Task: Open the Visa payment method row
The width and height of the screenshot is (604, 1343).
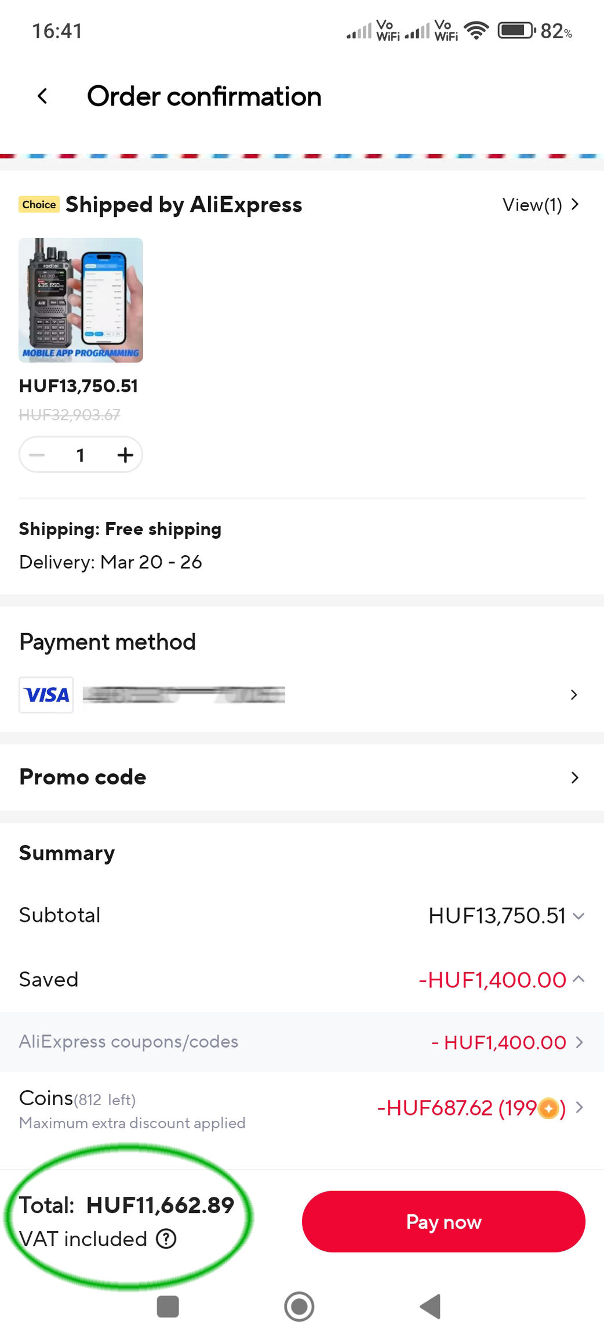Action: [x=301, y=694]
